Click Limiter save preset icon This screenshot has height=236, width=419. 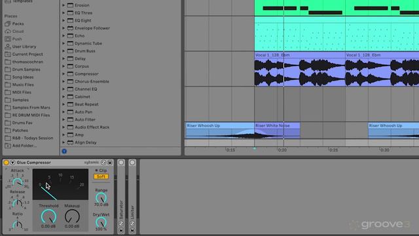132,230
